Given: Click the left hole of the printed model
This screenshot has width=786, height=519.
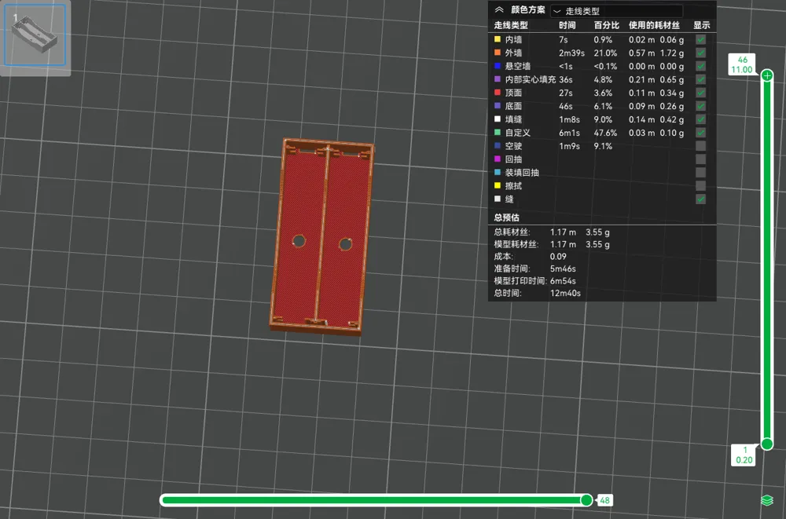Looking at the screenshot, I should tap(299, 241).
